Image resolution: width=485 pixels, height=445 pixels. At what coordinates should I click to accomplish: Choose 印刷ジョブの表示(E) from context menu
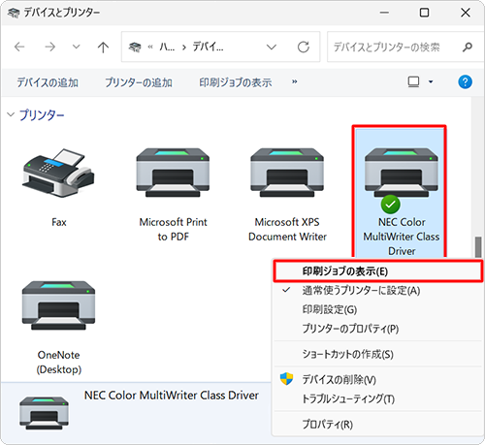[378, 271]
